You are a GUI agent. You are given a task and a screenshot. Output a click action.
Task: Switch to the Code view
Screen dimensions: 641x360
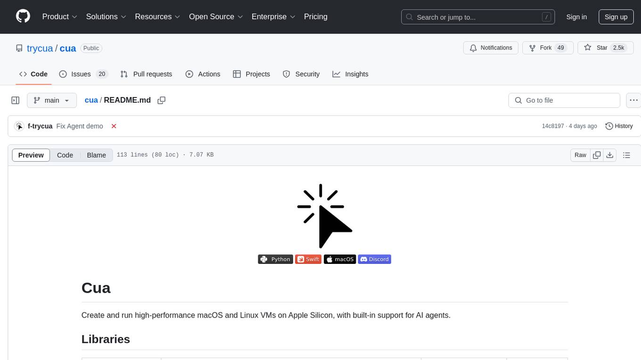point(65,155)
